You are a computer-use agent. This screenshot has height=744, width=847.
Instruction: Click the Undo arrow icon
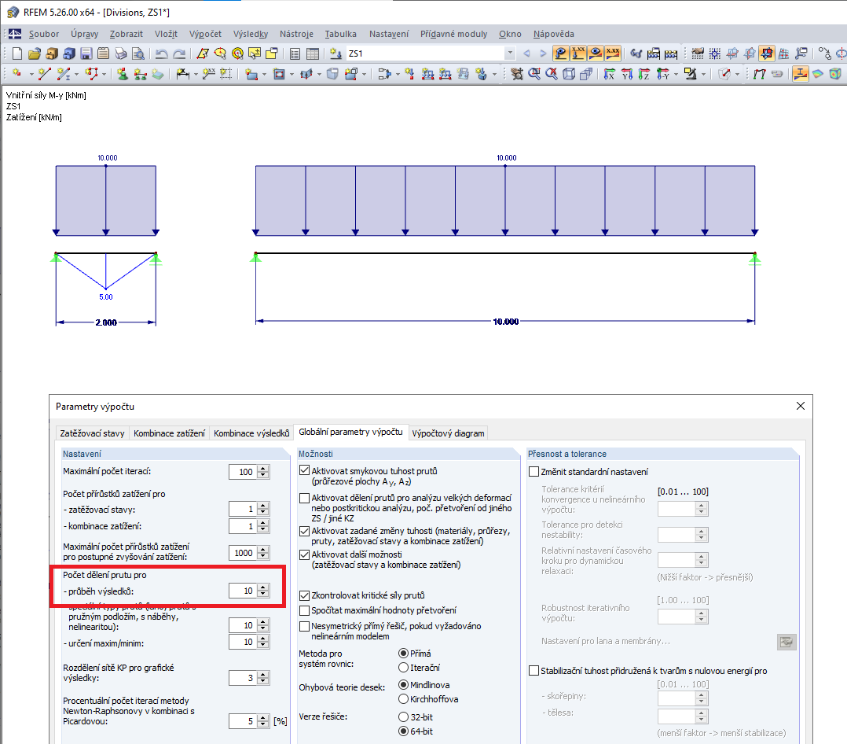point(162,53)
